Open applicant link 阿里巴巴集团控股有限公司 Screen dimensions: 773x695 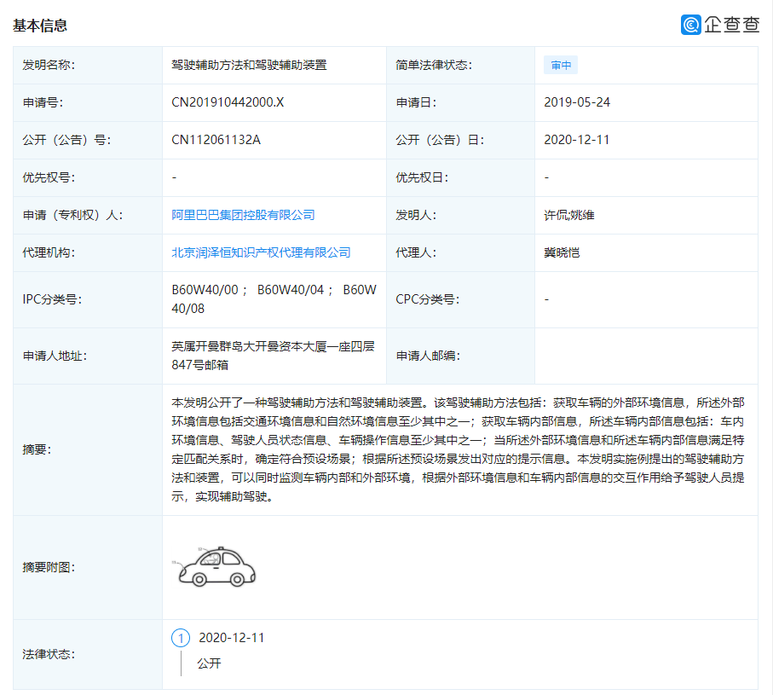coord(243,215)
